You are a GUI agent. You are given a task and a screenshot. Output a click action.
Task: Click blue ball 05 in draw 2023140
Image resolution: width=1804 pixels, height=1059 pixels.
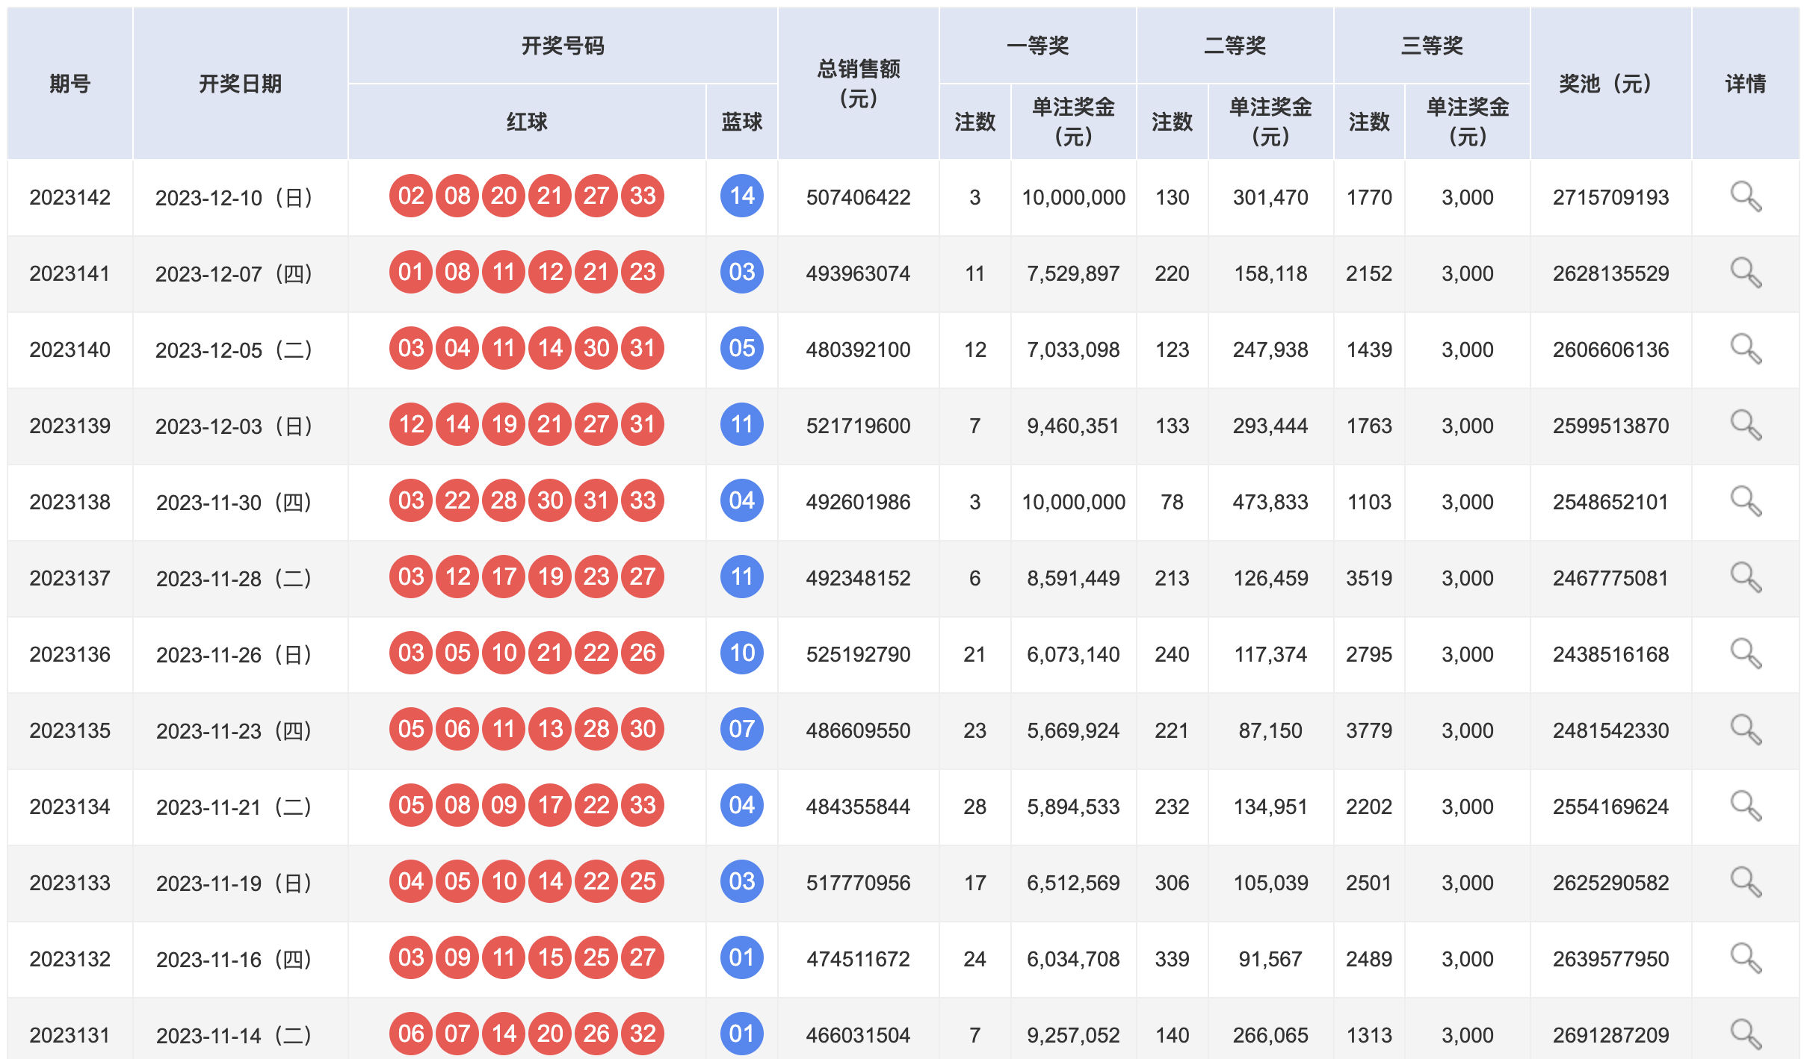[x=742, y=348]
